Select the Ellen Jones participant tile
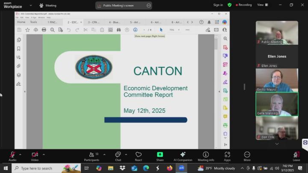 point(277,56)
